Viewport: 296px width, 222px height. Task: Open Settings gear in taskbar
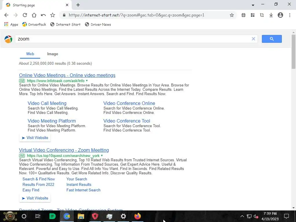123,216
